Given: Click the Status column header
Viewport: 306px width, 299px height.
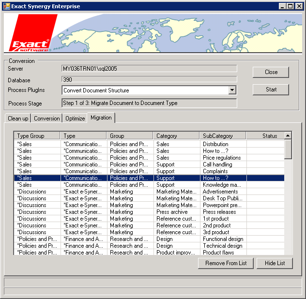Looking at the screenshot, I should [265, 136].
